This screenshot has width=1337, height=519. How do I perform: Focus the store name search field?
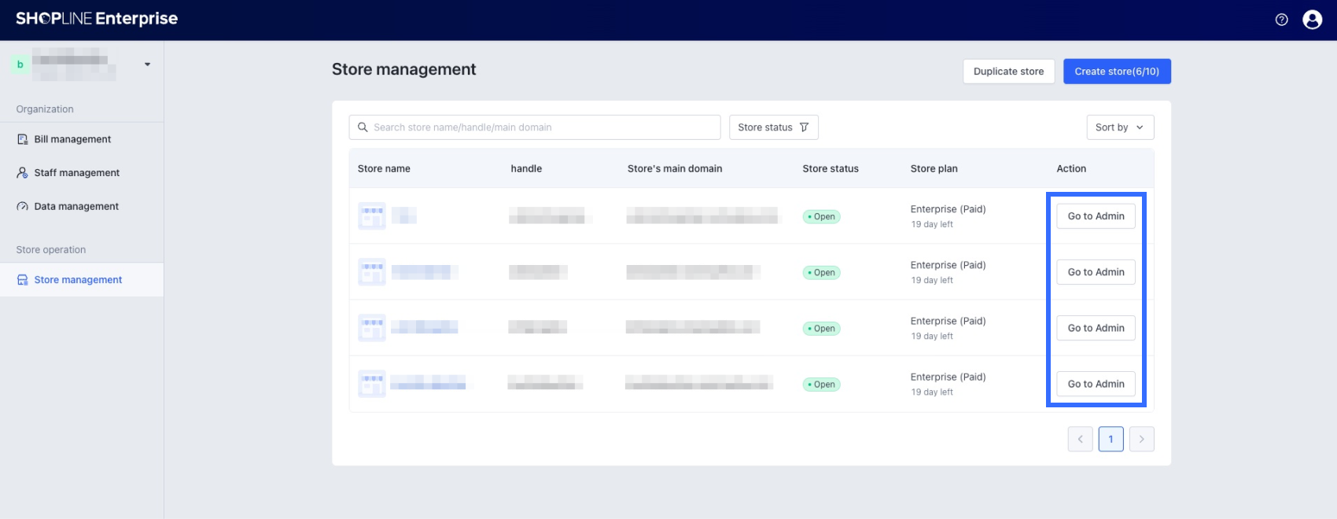point(535,127)
